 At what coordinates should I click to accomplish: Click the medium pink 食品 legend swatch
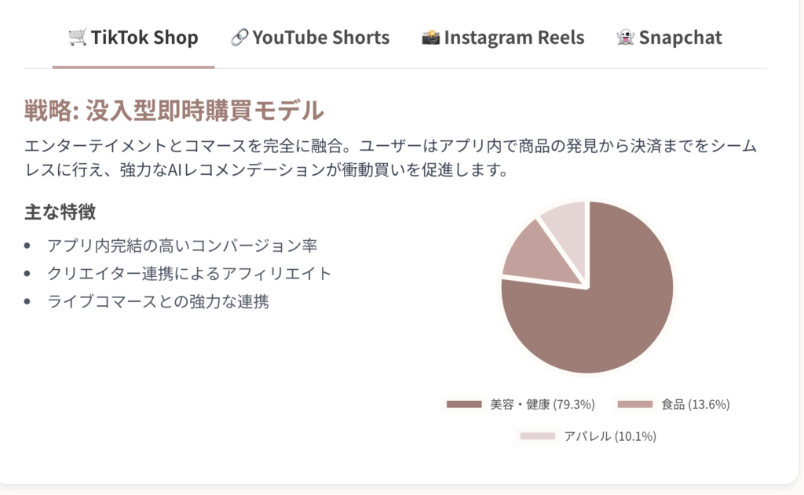(634, 404)
